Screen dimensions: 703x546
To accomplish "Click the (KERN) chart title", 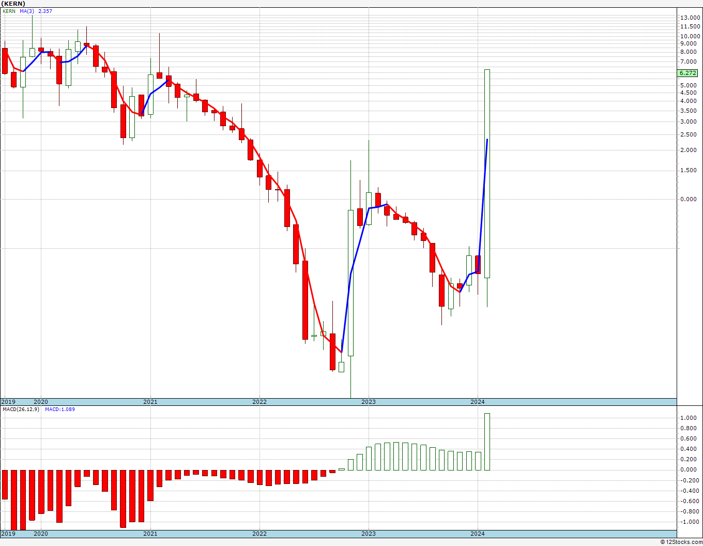I will click(14, 4).
